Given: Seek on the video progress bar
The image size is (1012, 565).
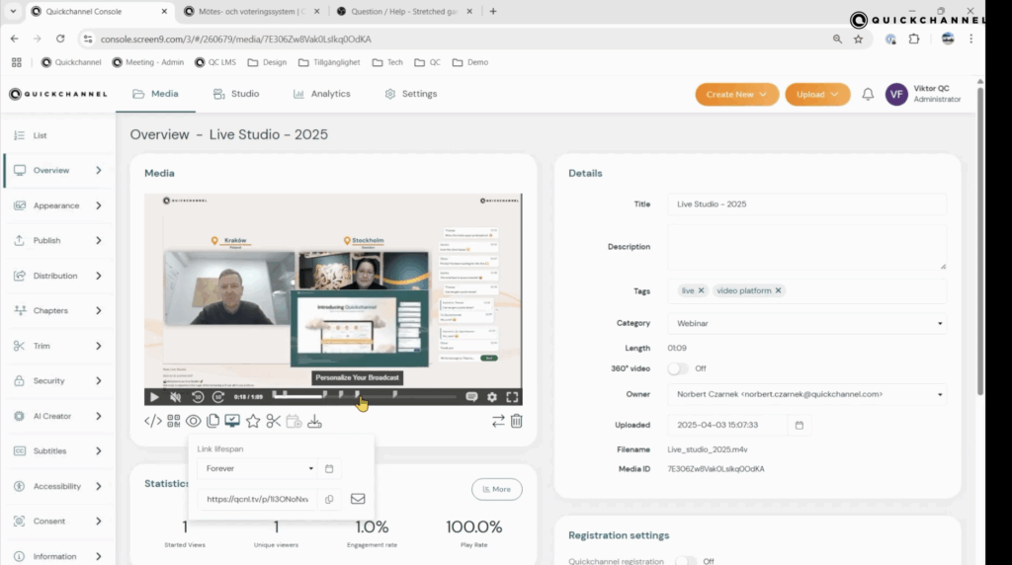Looking at the screenshot, I should point(365,397).
